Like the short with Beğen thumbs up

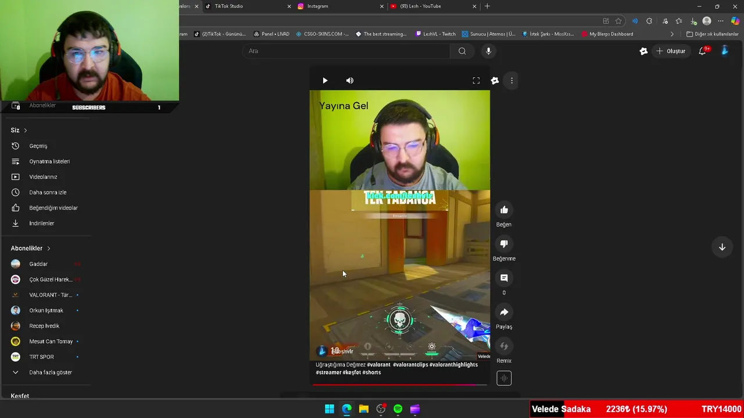[x=504, y=210]
